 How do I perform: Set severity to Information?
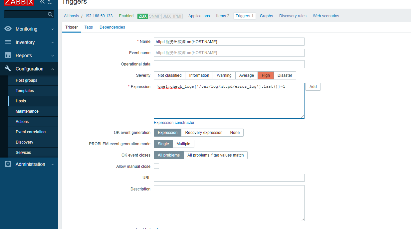199,75
